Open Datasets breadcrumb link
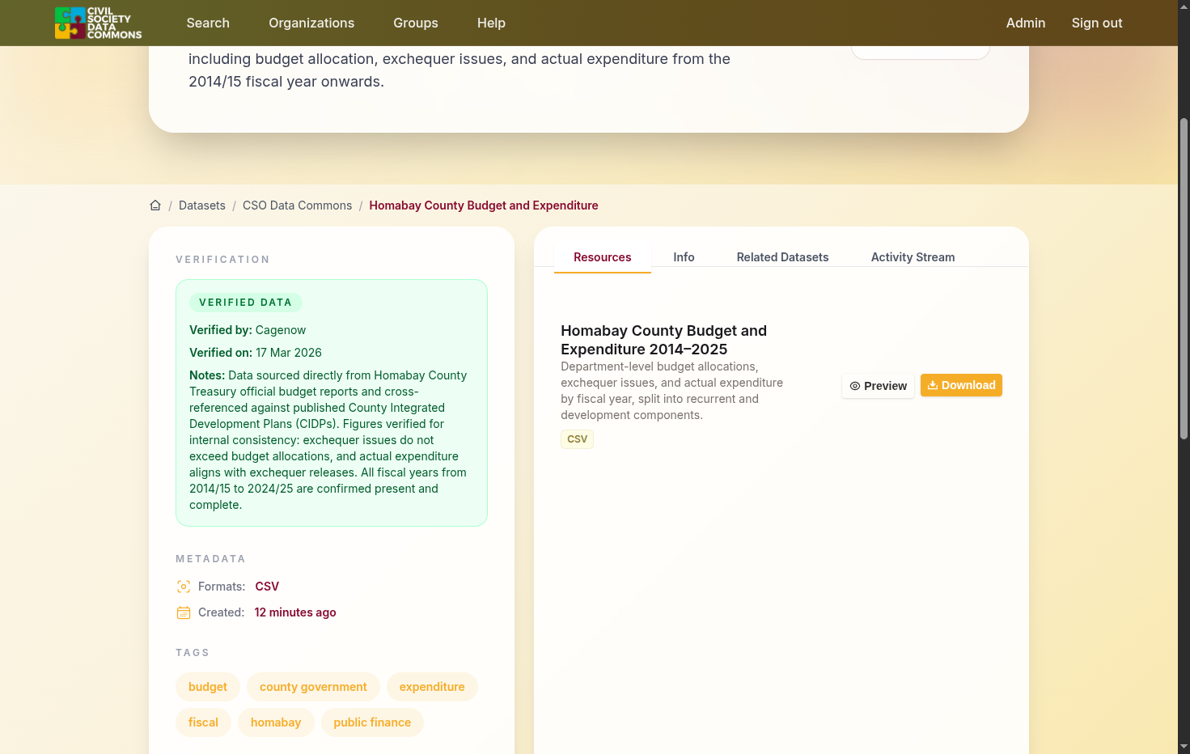Image resolution: width=1190 pixels, height=754 pixels. [x=202, y=205]
